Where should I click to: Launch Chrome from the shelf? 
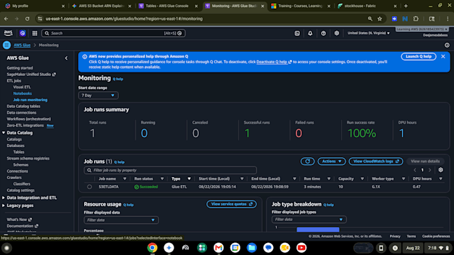[152, 248]
